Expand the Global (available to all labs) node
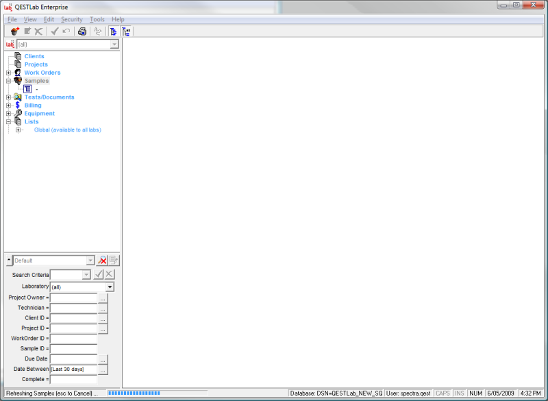Viewport: 548px width, 401px height. click(18, 130)
